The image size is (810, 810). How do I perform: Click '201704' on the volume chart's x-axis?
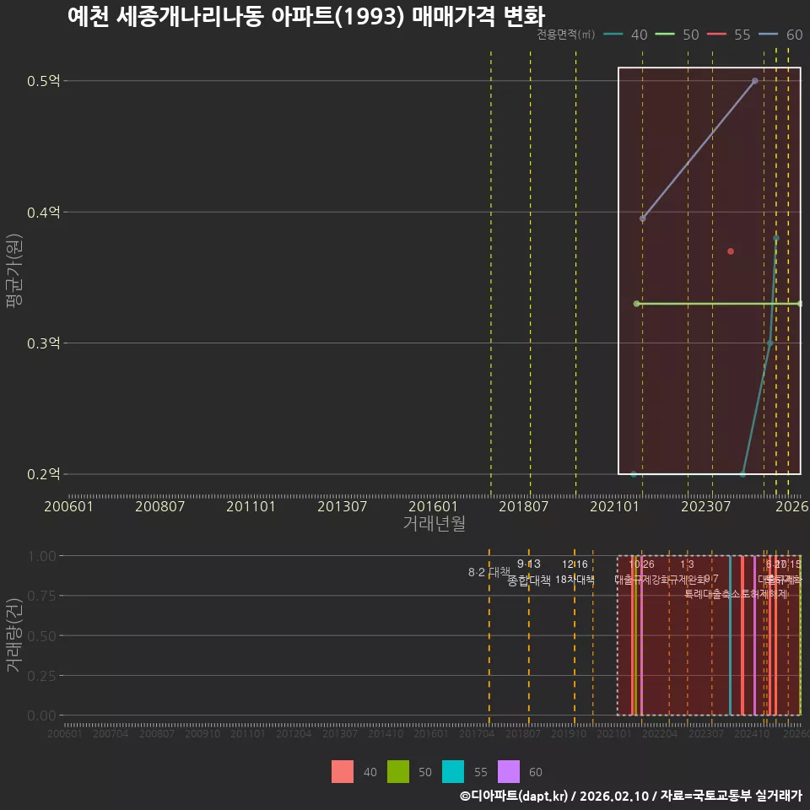[x=477, y=733]
